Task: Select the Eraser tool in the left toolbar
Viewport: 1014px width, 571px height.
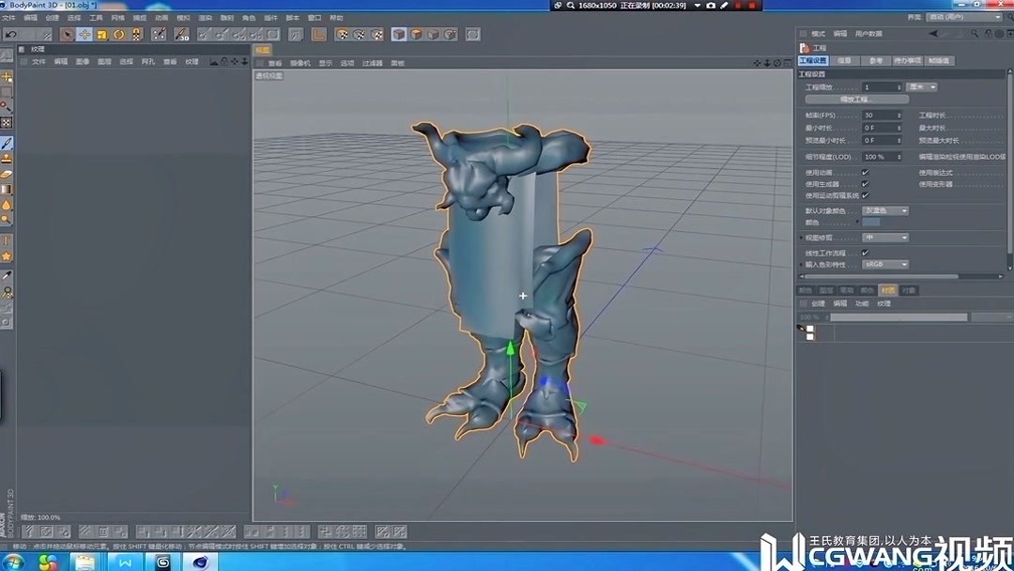Action: tap(8, 175)
